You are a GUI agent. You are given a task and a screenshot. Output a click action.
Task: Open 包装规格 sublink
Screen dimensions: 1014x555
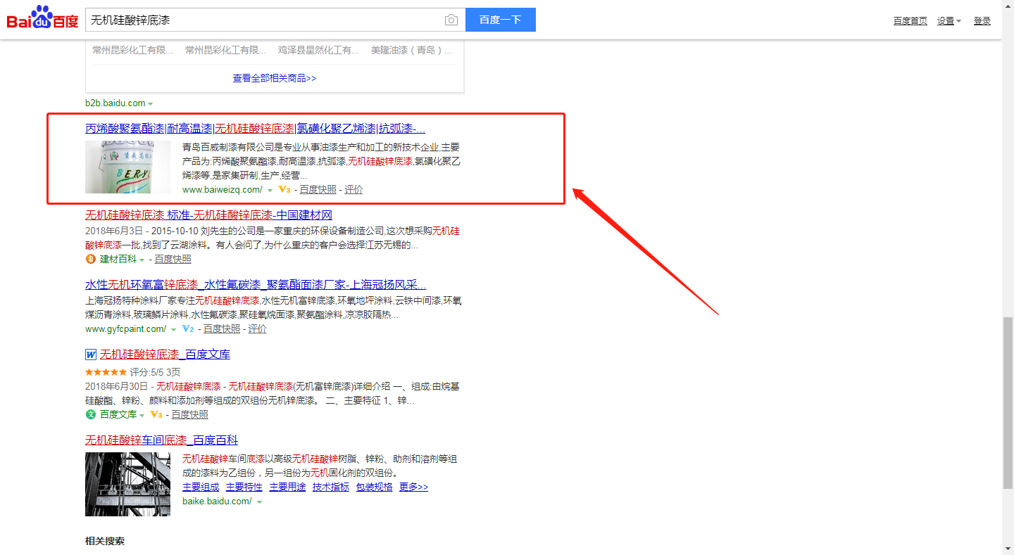pyautogui.click(x=375, y=487)
